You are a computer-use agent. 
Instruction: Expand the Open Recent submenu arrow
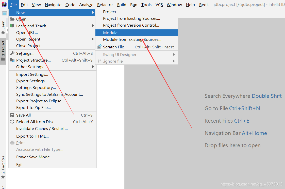pos(93,39)
